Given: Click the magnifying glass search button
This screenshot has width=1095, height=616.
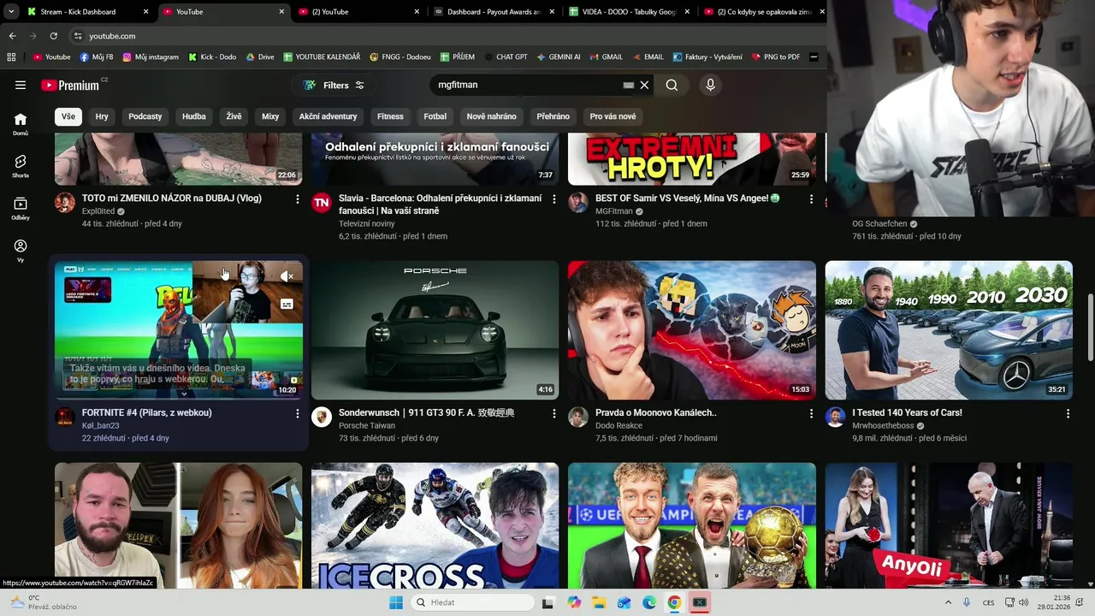Looking at the screenshot, I should 672,85.
